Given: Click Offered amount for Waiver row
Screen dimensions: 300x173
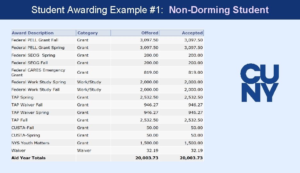Looking at the screenshot, I should [153, 151].
